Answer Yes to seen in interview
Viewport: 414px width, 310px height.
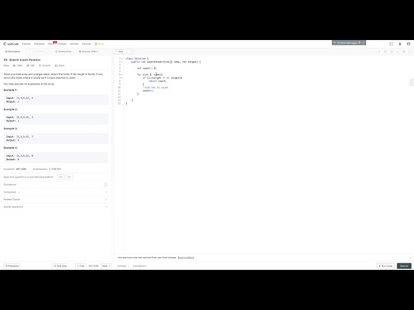coord(60,177)
